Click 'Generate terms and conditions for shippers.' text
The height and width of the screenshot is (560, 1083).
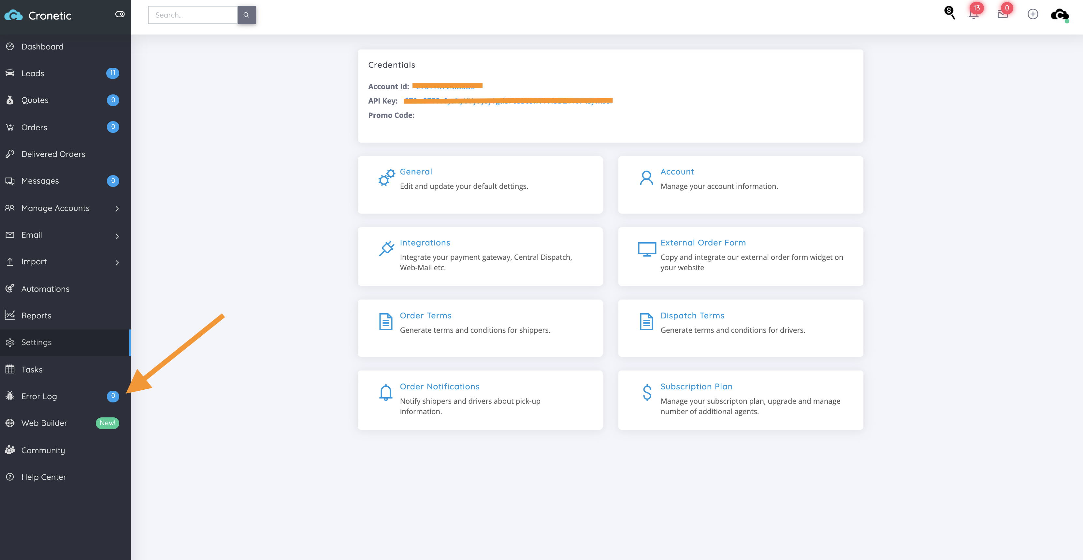pos(475,330)
